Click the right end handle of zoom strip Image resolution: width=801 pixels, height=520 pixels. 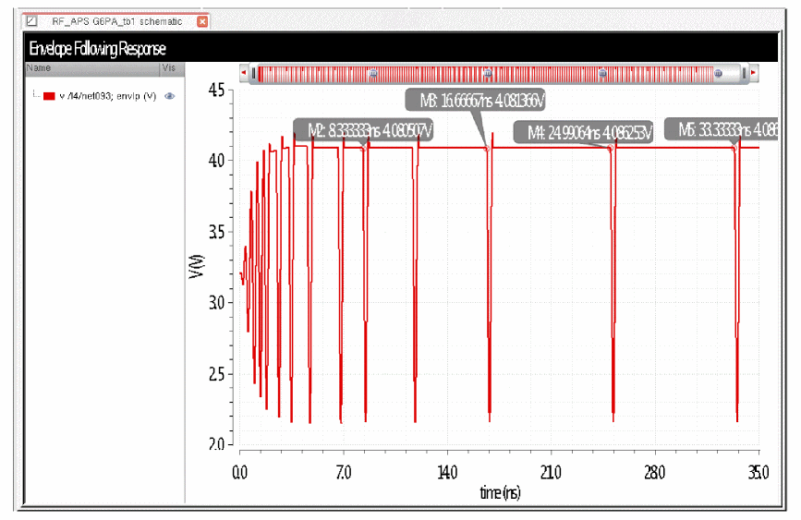[x=742, y=72]
